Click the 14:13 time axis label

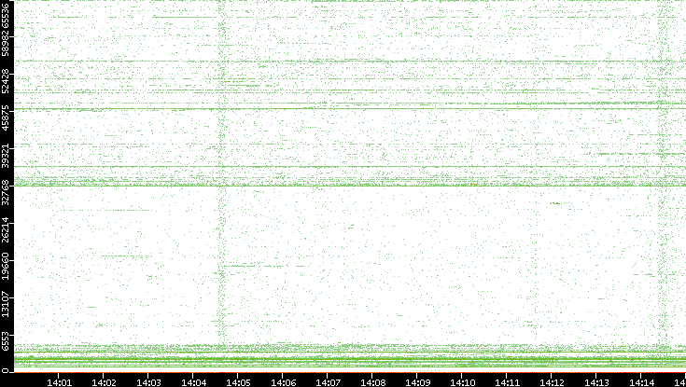coord(597,380)
